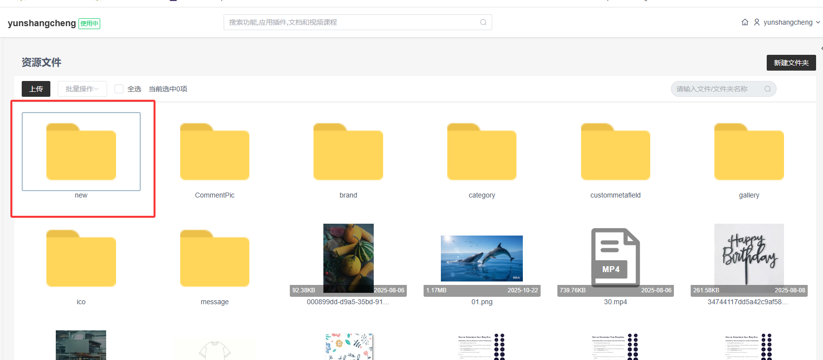Click the 上传 upload button
The width and height of the screenshot is (823, 360).
tap(36, 89)
